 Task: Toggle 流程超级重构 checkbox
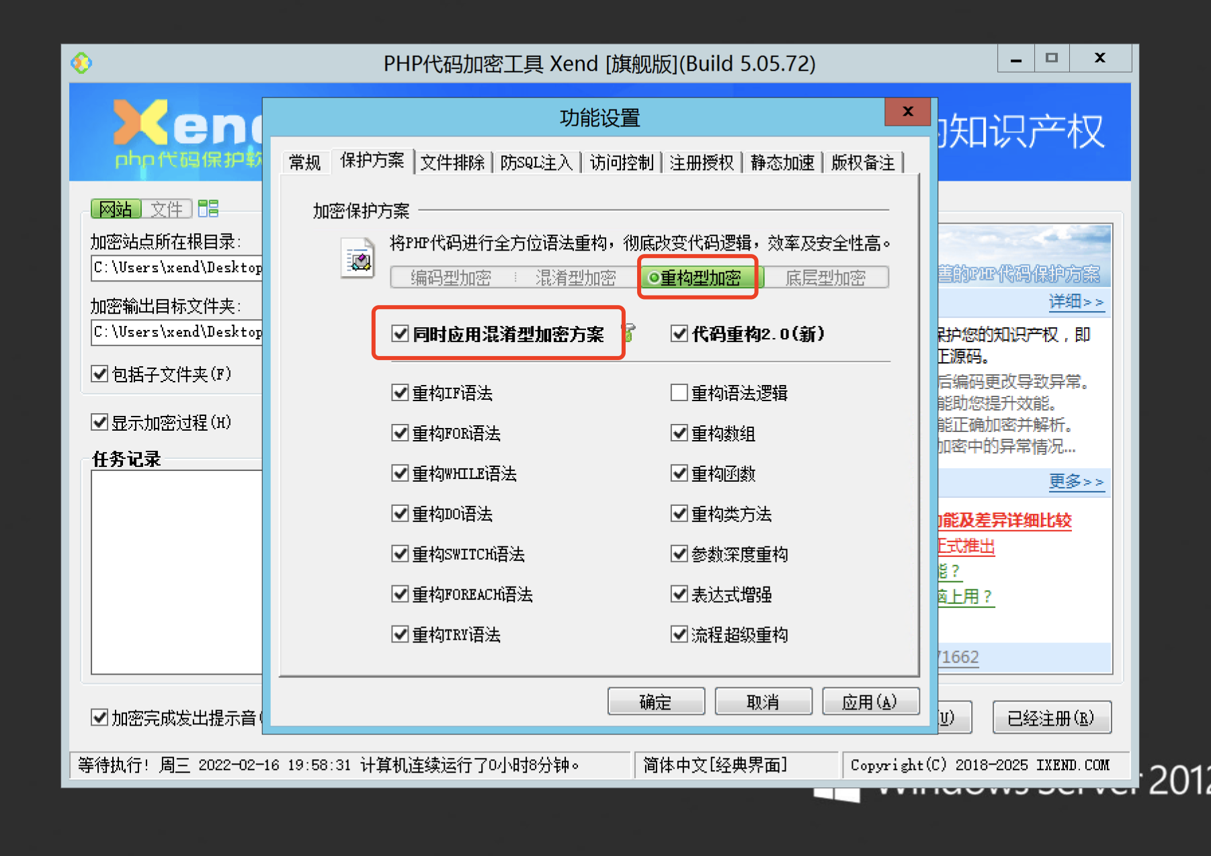[x=679, y=634]
